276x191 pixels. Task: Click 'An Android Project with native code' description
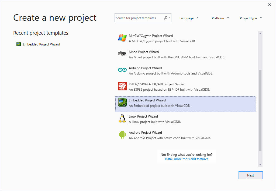[x=170, y=138]
